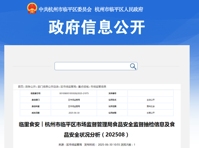The height and width of the screenshot is (148, 199).
Task: Click the 长期公开 table cell
Action: click(151, 113)
